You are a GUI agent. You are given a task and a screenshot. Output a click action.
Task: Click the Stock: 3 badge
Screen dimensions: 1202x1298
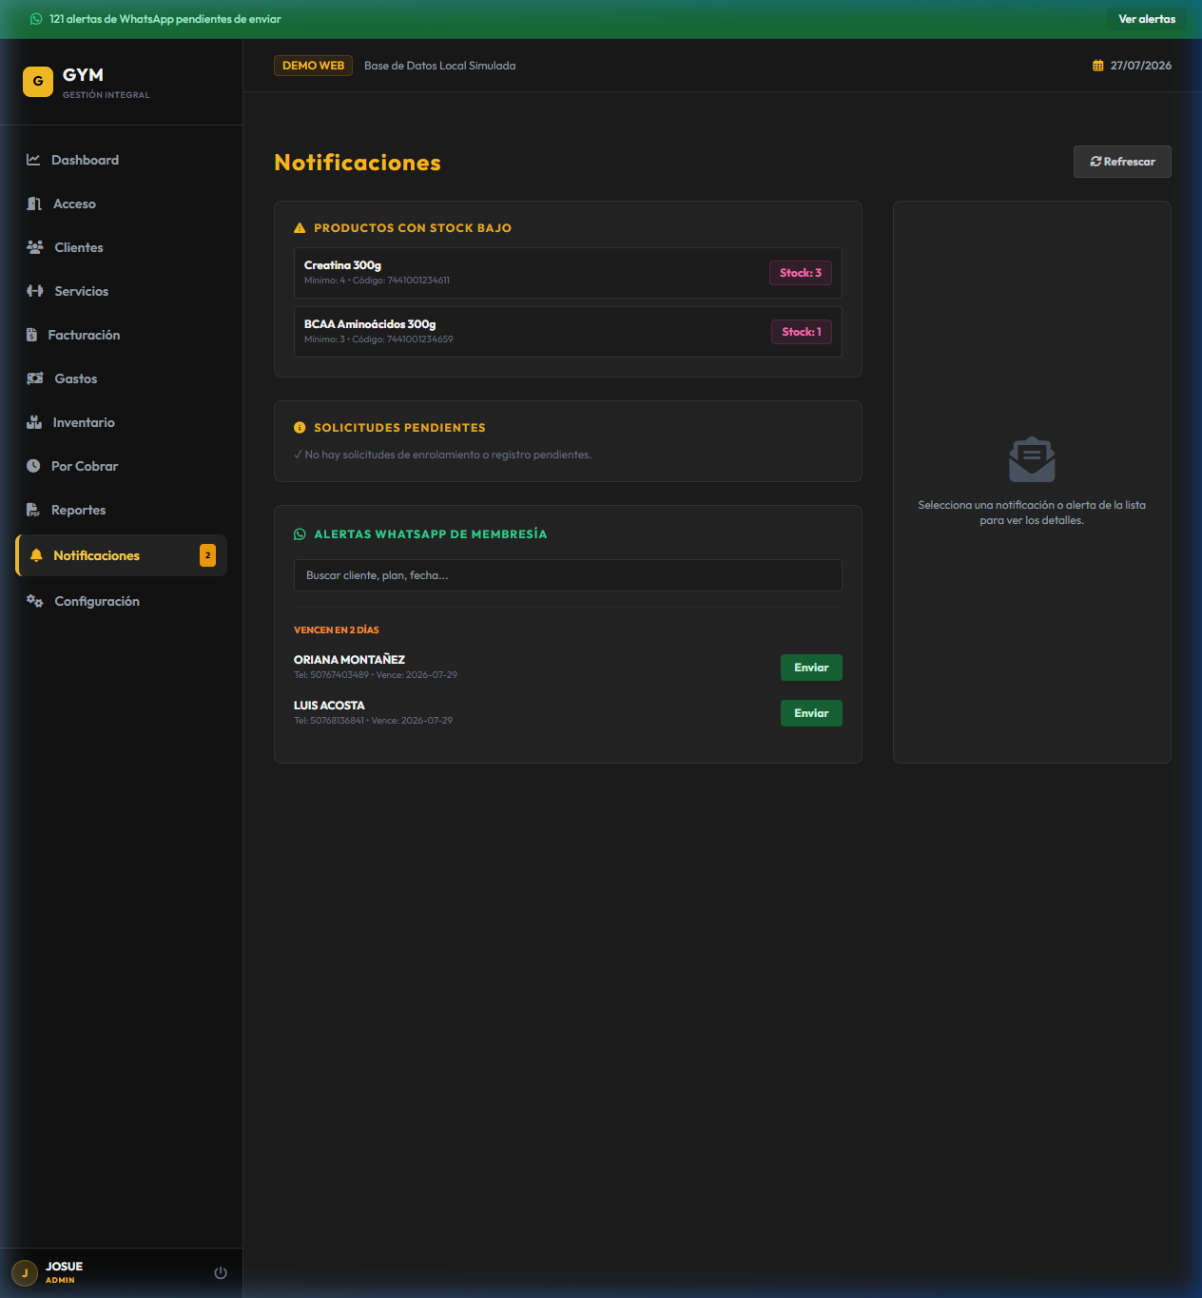coord(801,273)
